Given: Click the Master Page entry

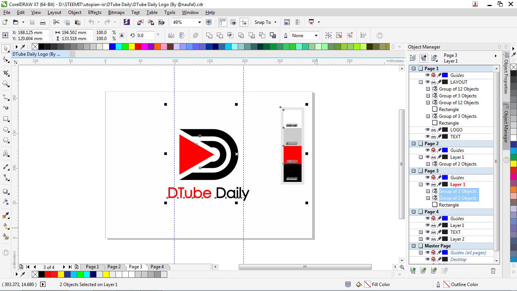Looking at the screenshot, I should pos(438,246).
